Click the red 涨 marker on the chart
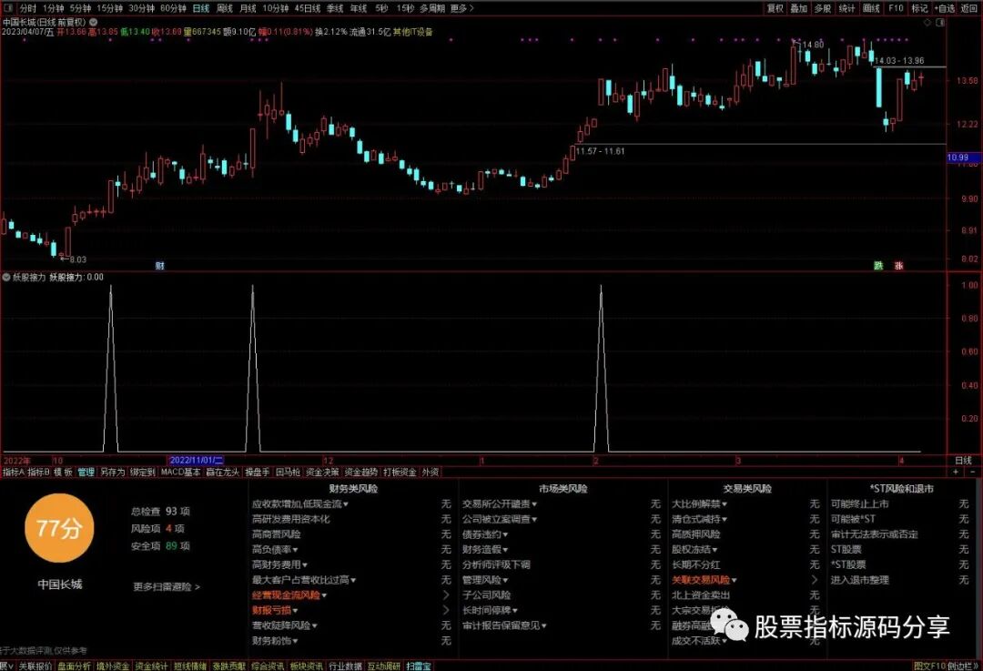 (x=898, y=265)
